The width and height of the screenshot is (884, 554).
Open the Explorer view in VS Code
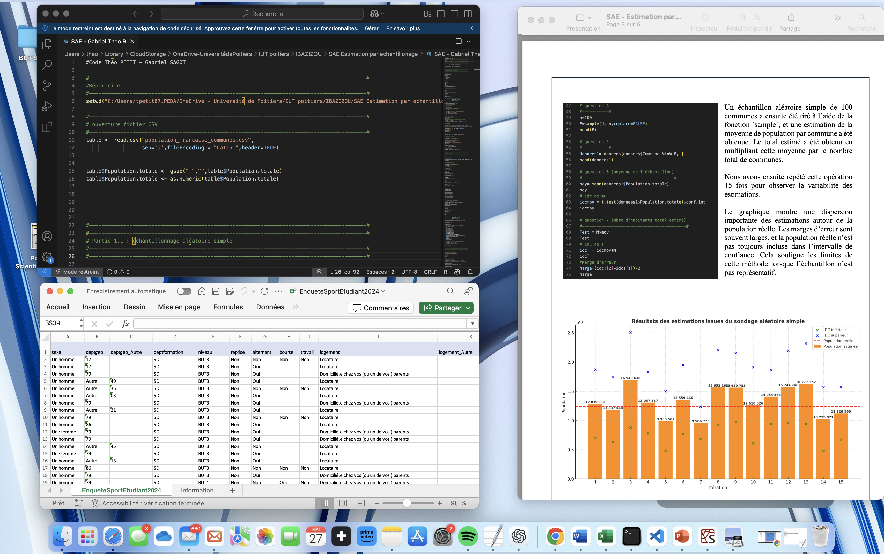click(47, 44)
